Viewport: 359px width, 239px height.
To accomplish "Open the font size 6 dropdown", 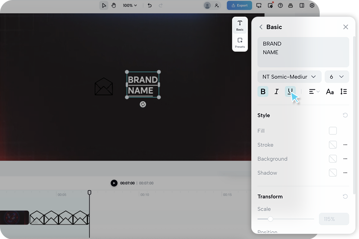I will tap(337, 77).
